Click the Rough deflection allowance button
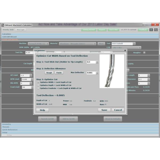The height and width of the screenshot is (160, 160). click(49, 73)
